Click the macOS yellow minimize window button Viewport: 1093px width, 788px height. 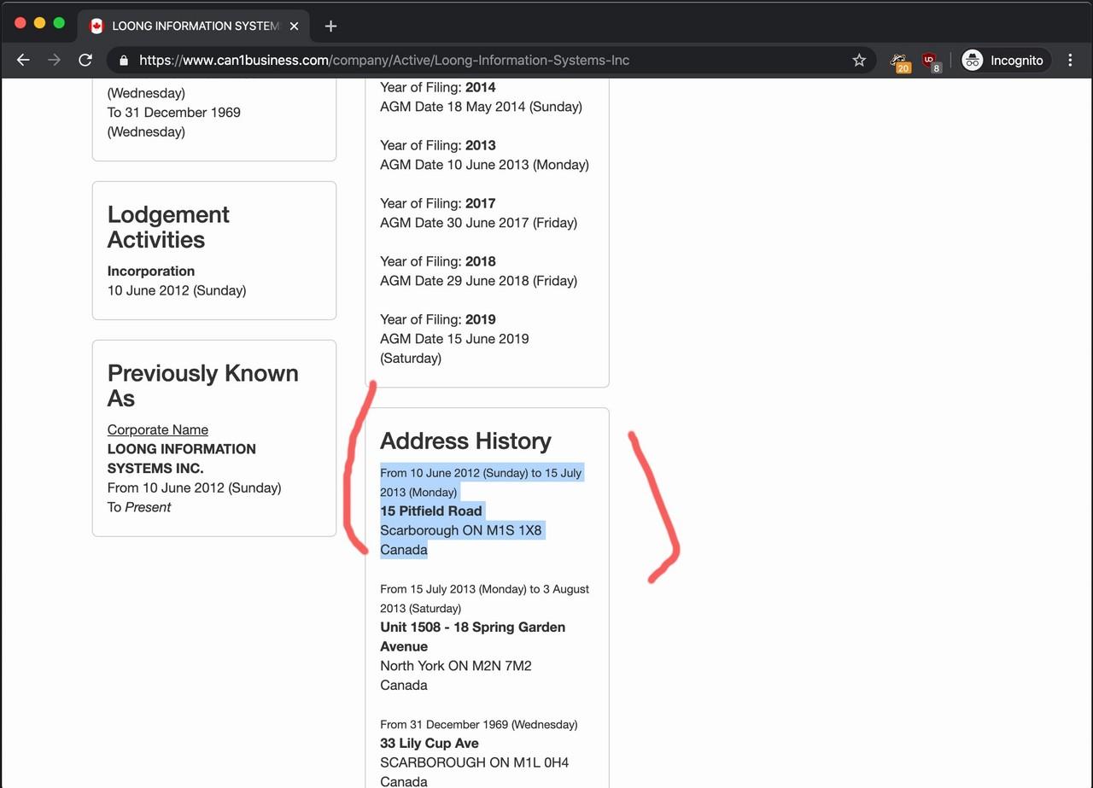(x=39, y=23)
